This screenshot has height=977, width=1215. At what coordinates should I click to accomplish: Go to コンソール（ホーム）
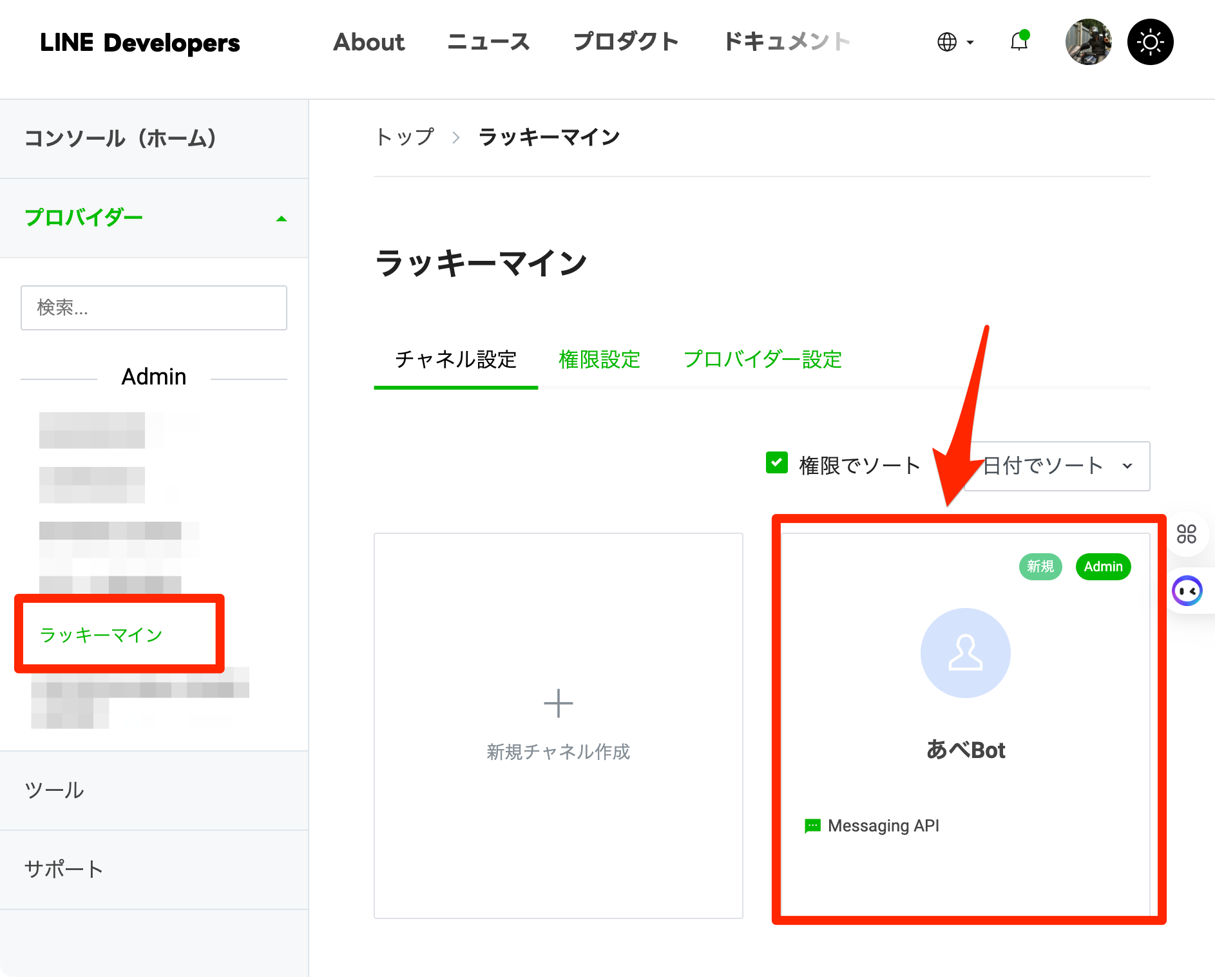click(x=154, y=138)
